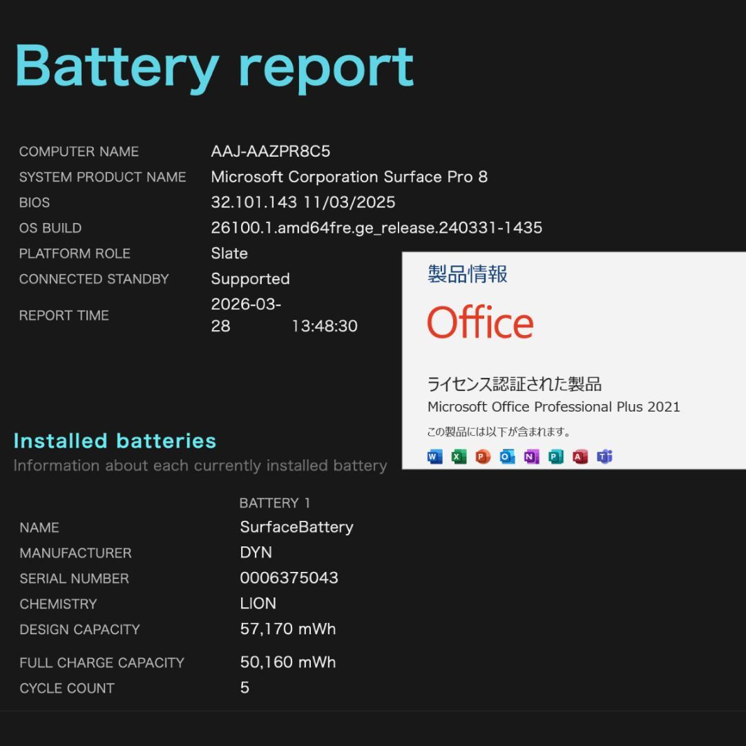Click the Excel icon in the Office panel
746x746 pixels.
click(459, 457)
